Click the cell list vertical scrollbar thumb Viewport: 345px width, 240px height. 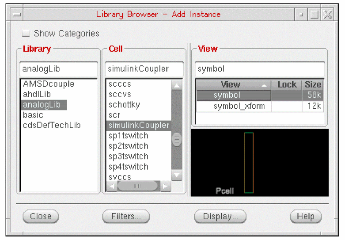click(177, 140)
